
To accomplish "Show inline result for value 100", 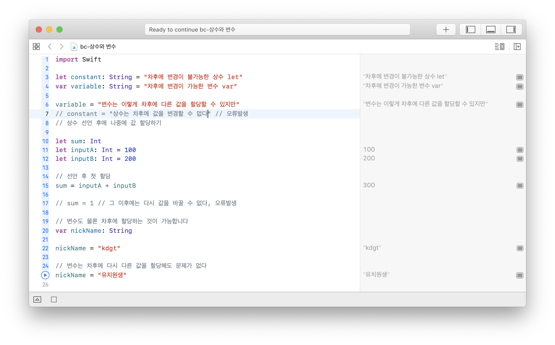I will tap(520, 150).
